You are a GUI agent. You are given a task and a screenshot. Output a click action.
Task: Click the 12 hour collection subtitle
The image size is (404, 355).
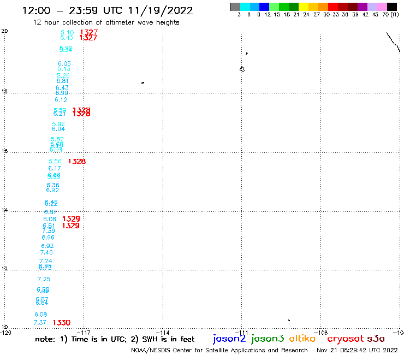[106, 22]
